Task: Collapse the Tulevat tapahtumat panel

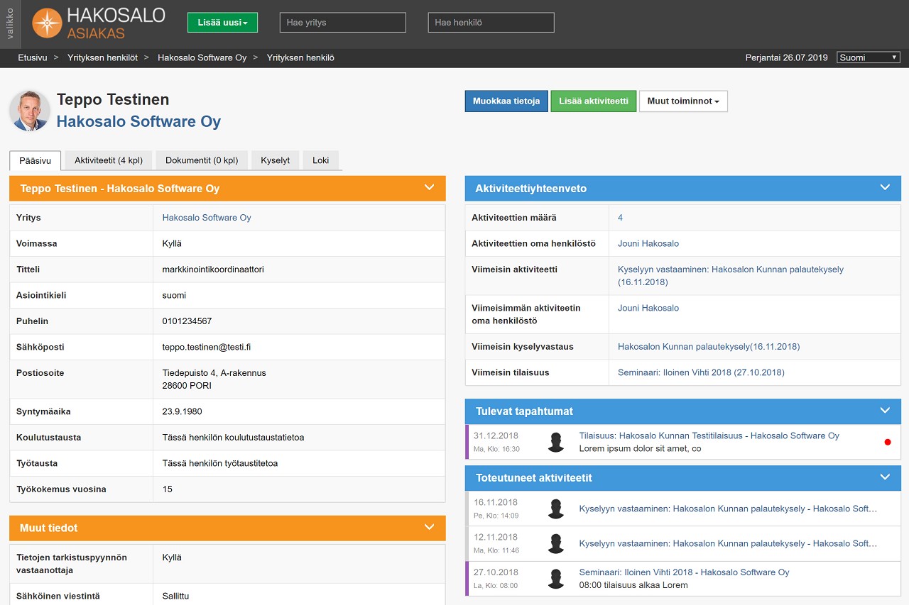Action: click(x=885, y=411)
